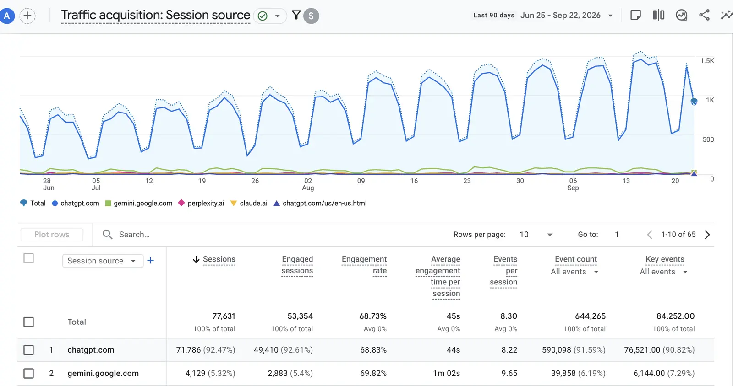
Task: Click the sparkle trend insights icon
Action: click(727, 15)
